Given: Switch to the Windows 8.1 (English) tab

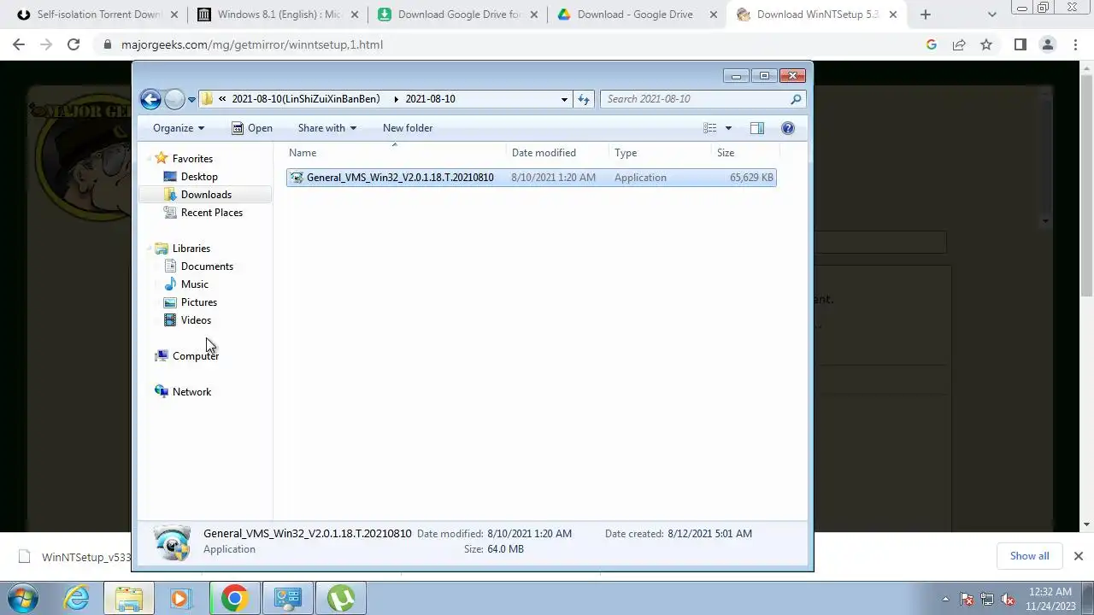Looking at the screenshot, I should click(278, 15).
